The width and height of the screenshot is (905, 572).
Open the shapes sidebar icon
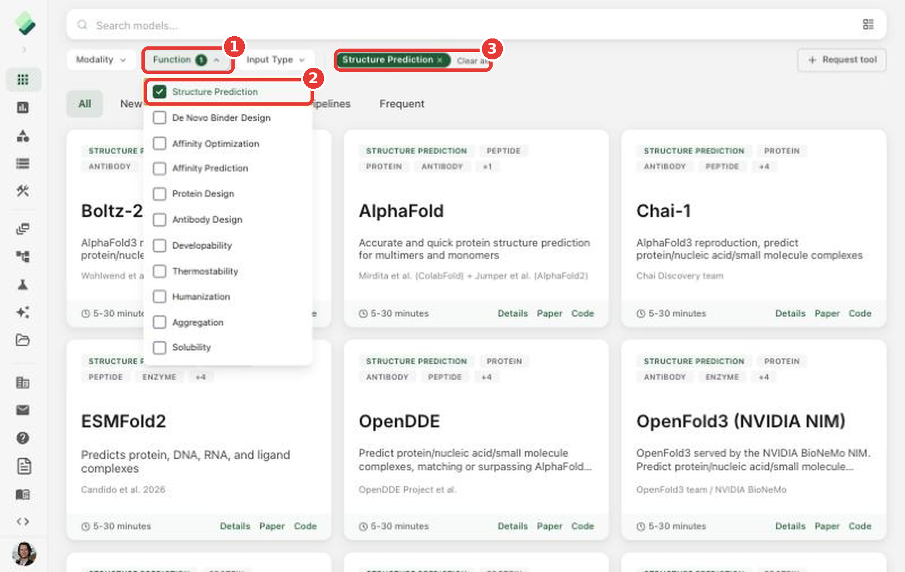tap(23, 136)
